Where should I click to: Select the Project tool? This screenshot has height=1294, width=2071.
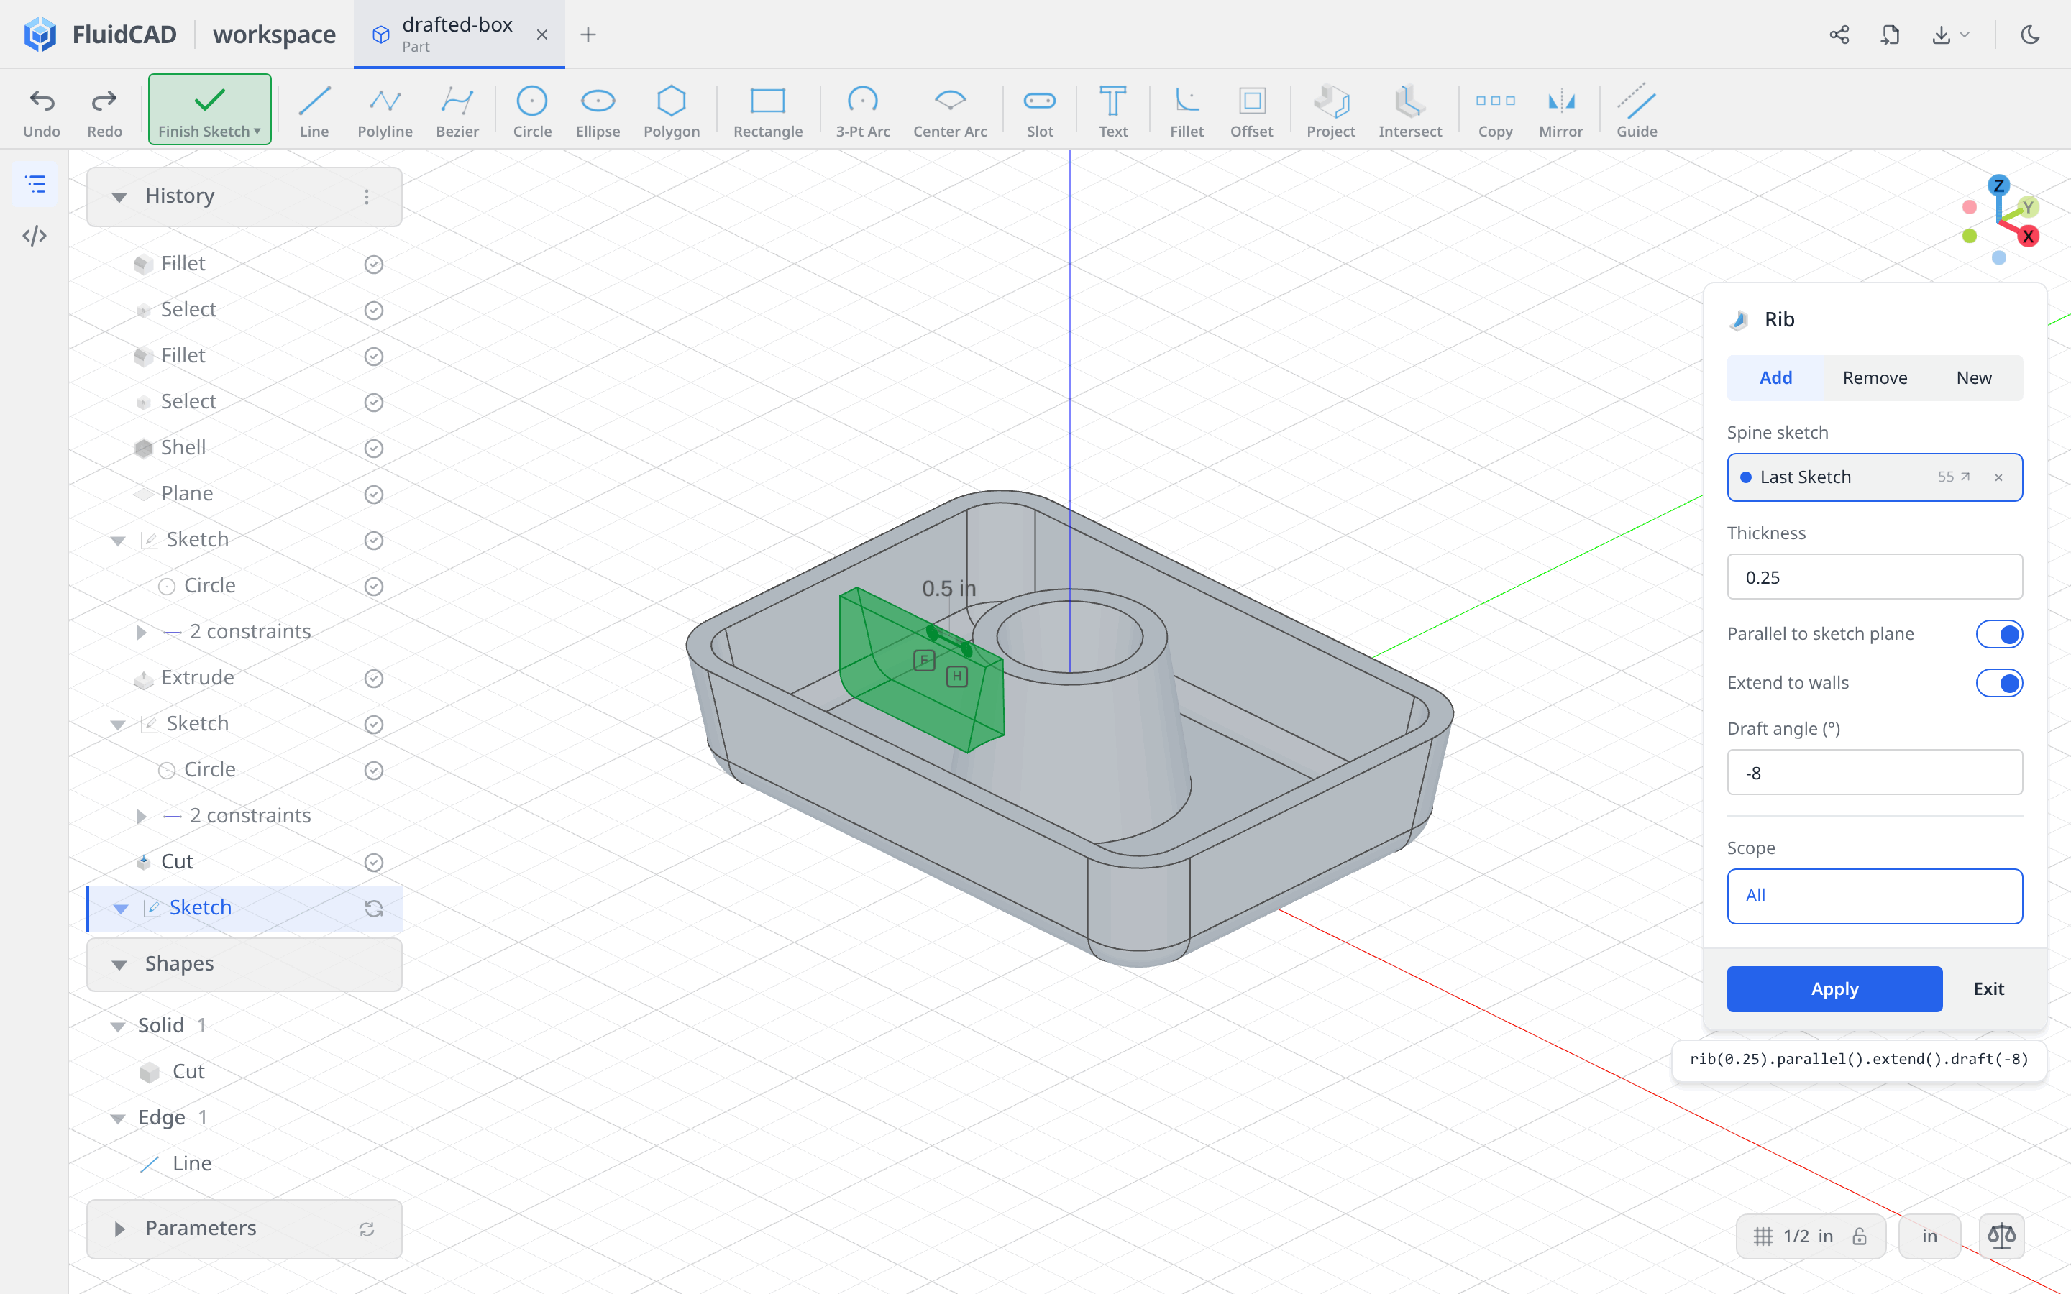(1331, 111)
